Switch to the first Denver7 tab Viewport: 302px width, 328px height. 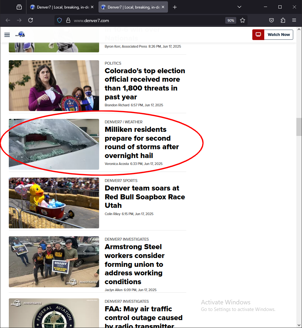[62, 7]
